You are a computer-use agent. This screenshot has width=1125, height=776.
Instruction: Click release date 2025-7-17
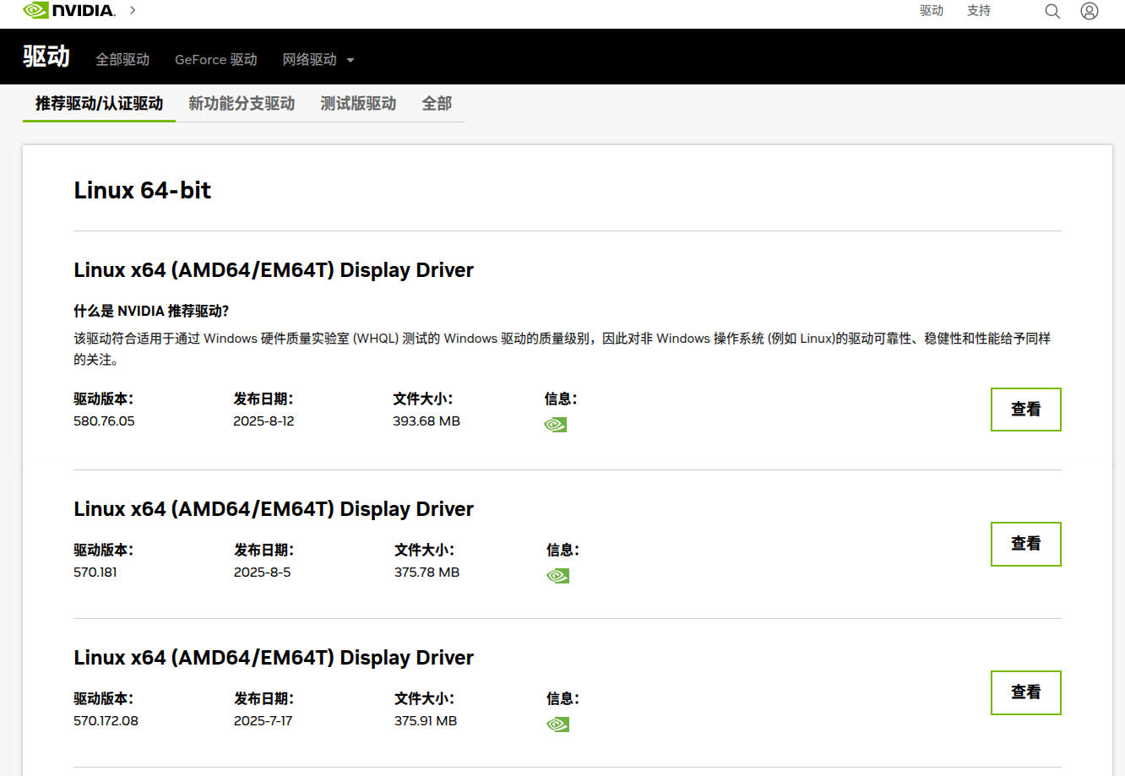263,720
